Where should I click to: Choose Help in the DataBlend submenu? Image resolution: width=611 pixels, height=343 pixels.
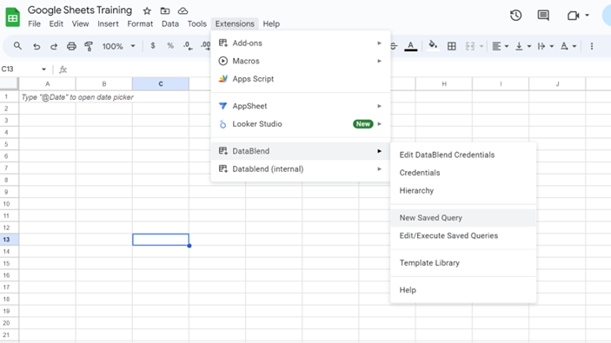point(463,290)
